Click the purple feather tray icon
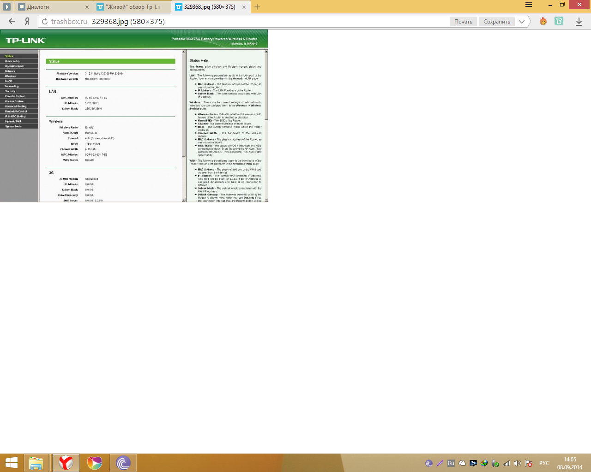Screen dimensions: 591x472 tap(440, 463)
